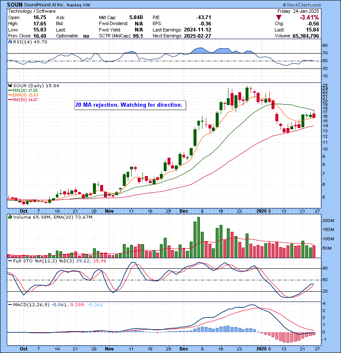Click the red down-triangle change indicator
Screen dimensions: 341x353
(x=279, y=17)
